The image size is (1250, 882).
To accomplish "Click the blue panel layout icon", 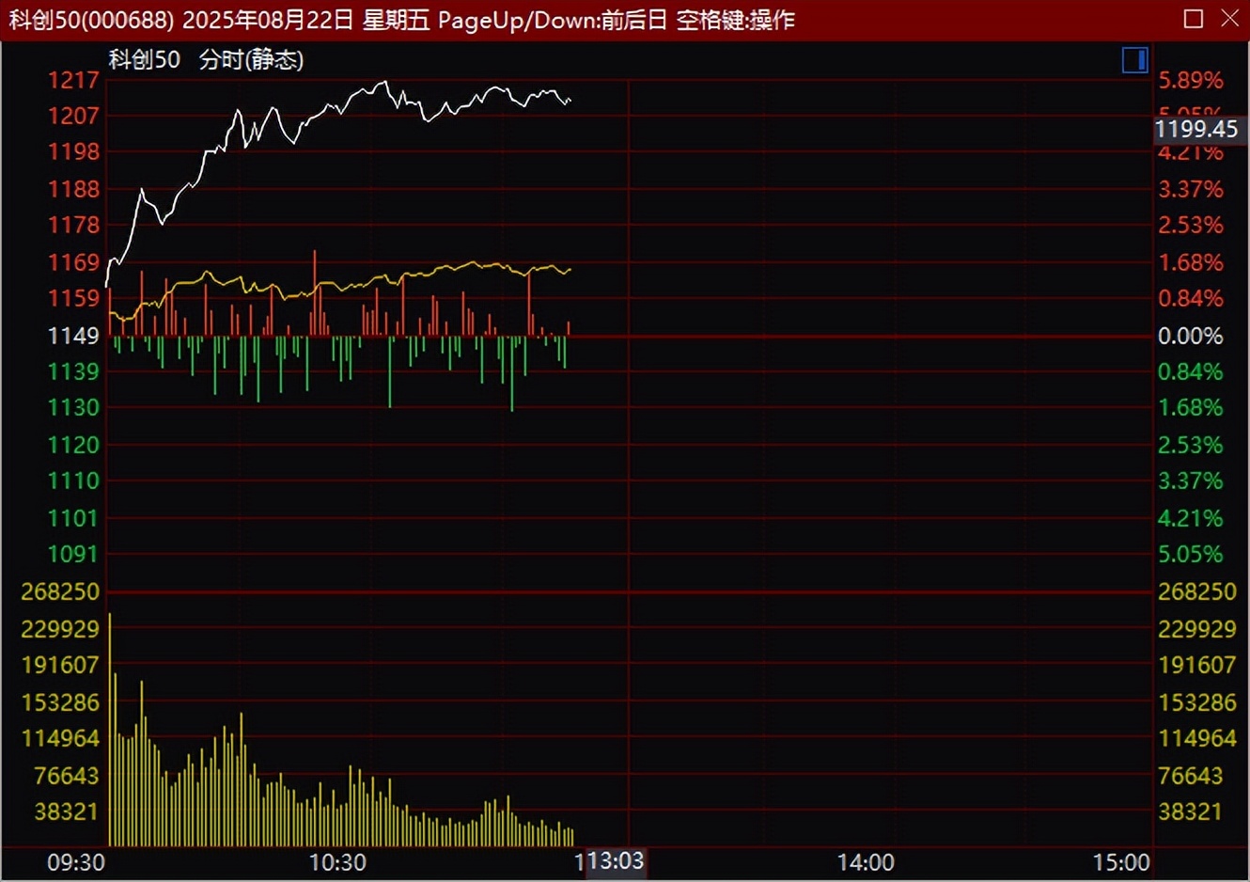I will 1135,60.
